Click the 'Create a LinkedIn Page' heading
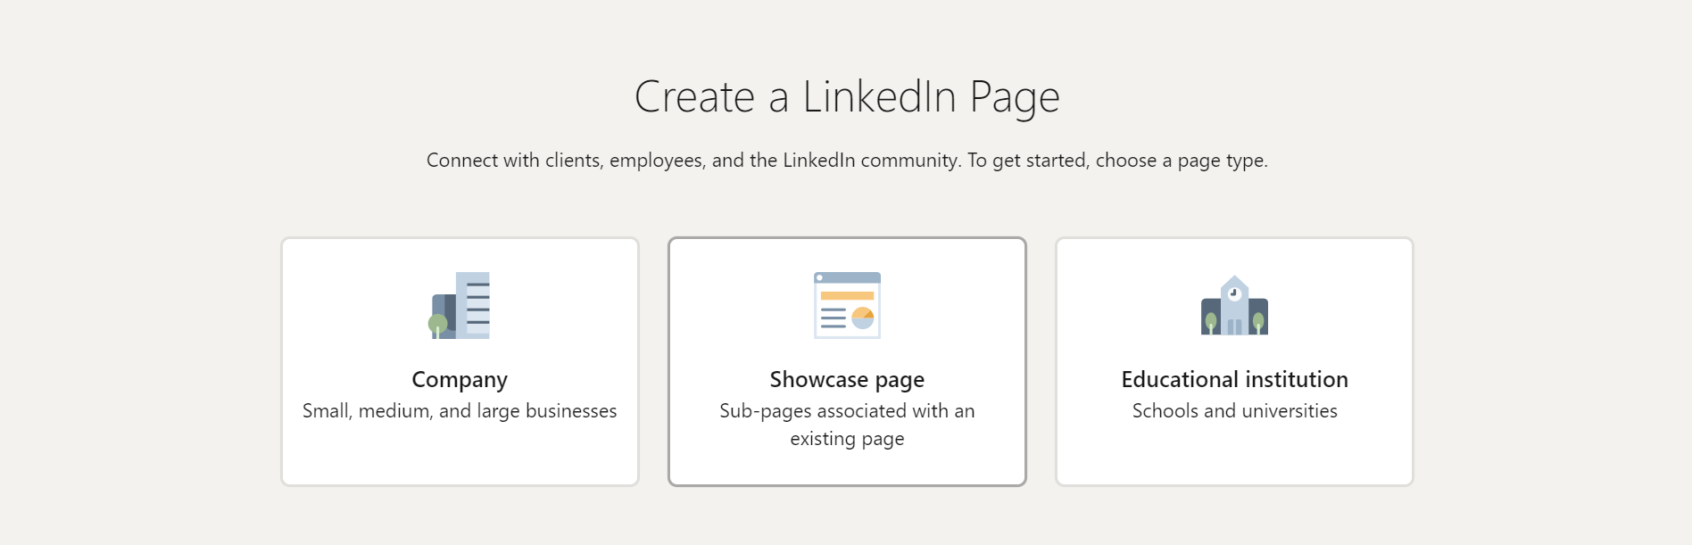1692x545 pixels. (847, 97)
